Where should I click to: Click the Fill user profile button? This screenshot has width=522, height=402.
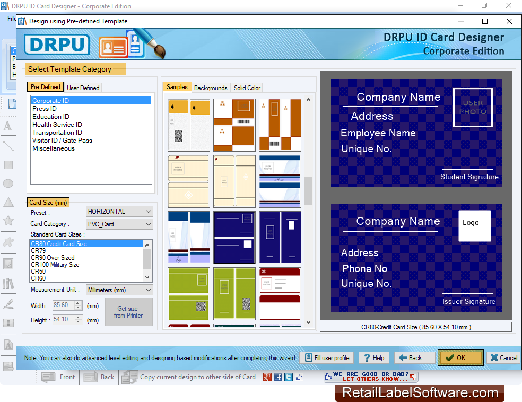click(x=326, y=357)
